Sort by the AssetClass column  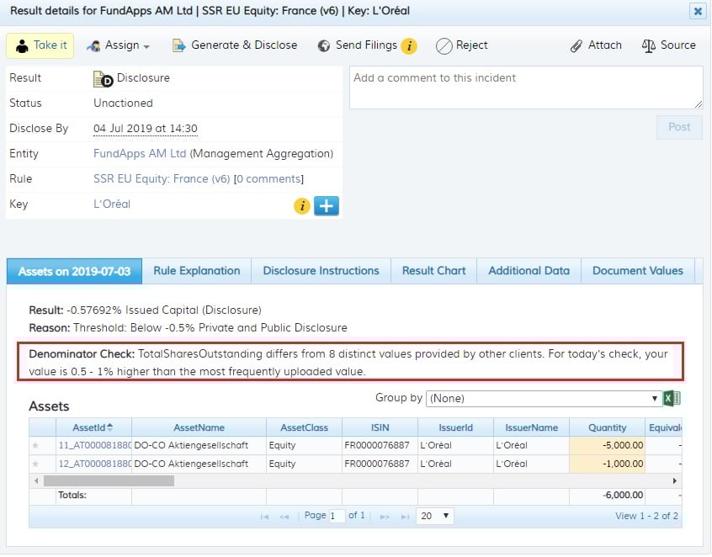pos(304,427)
